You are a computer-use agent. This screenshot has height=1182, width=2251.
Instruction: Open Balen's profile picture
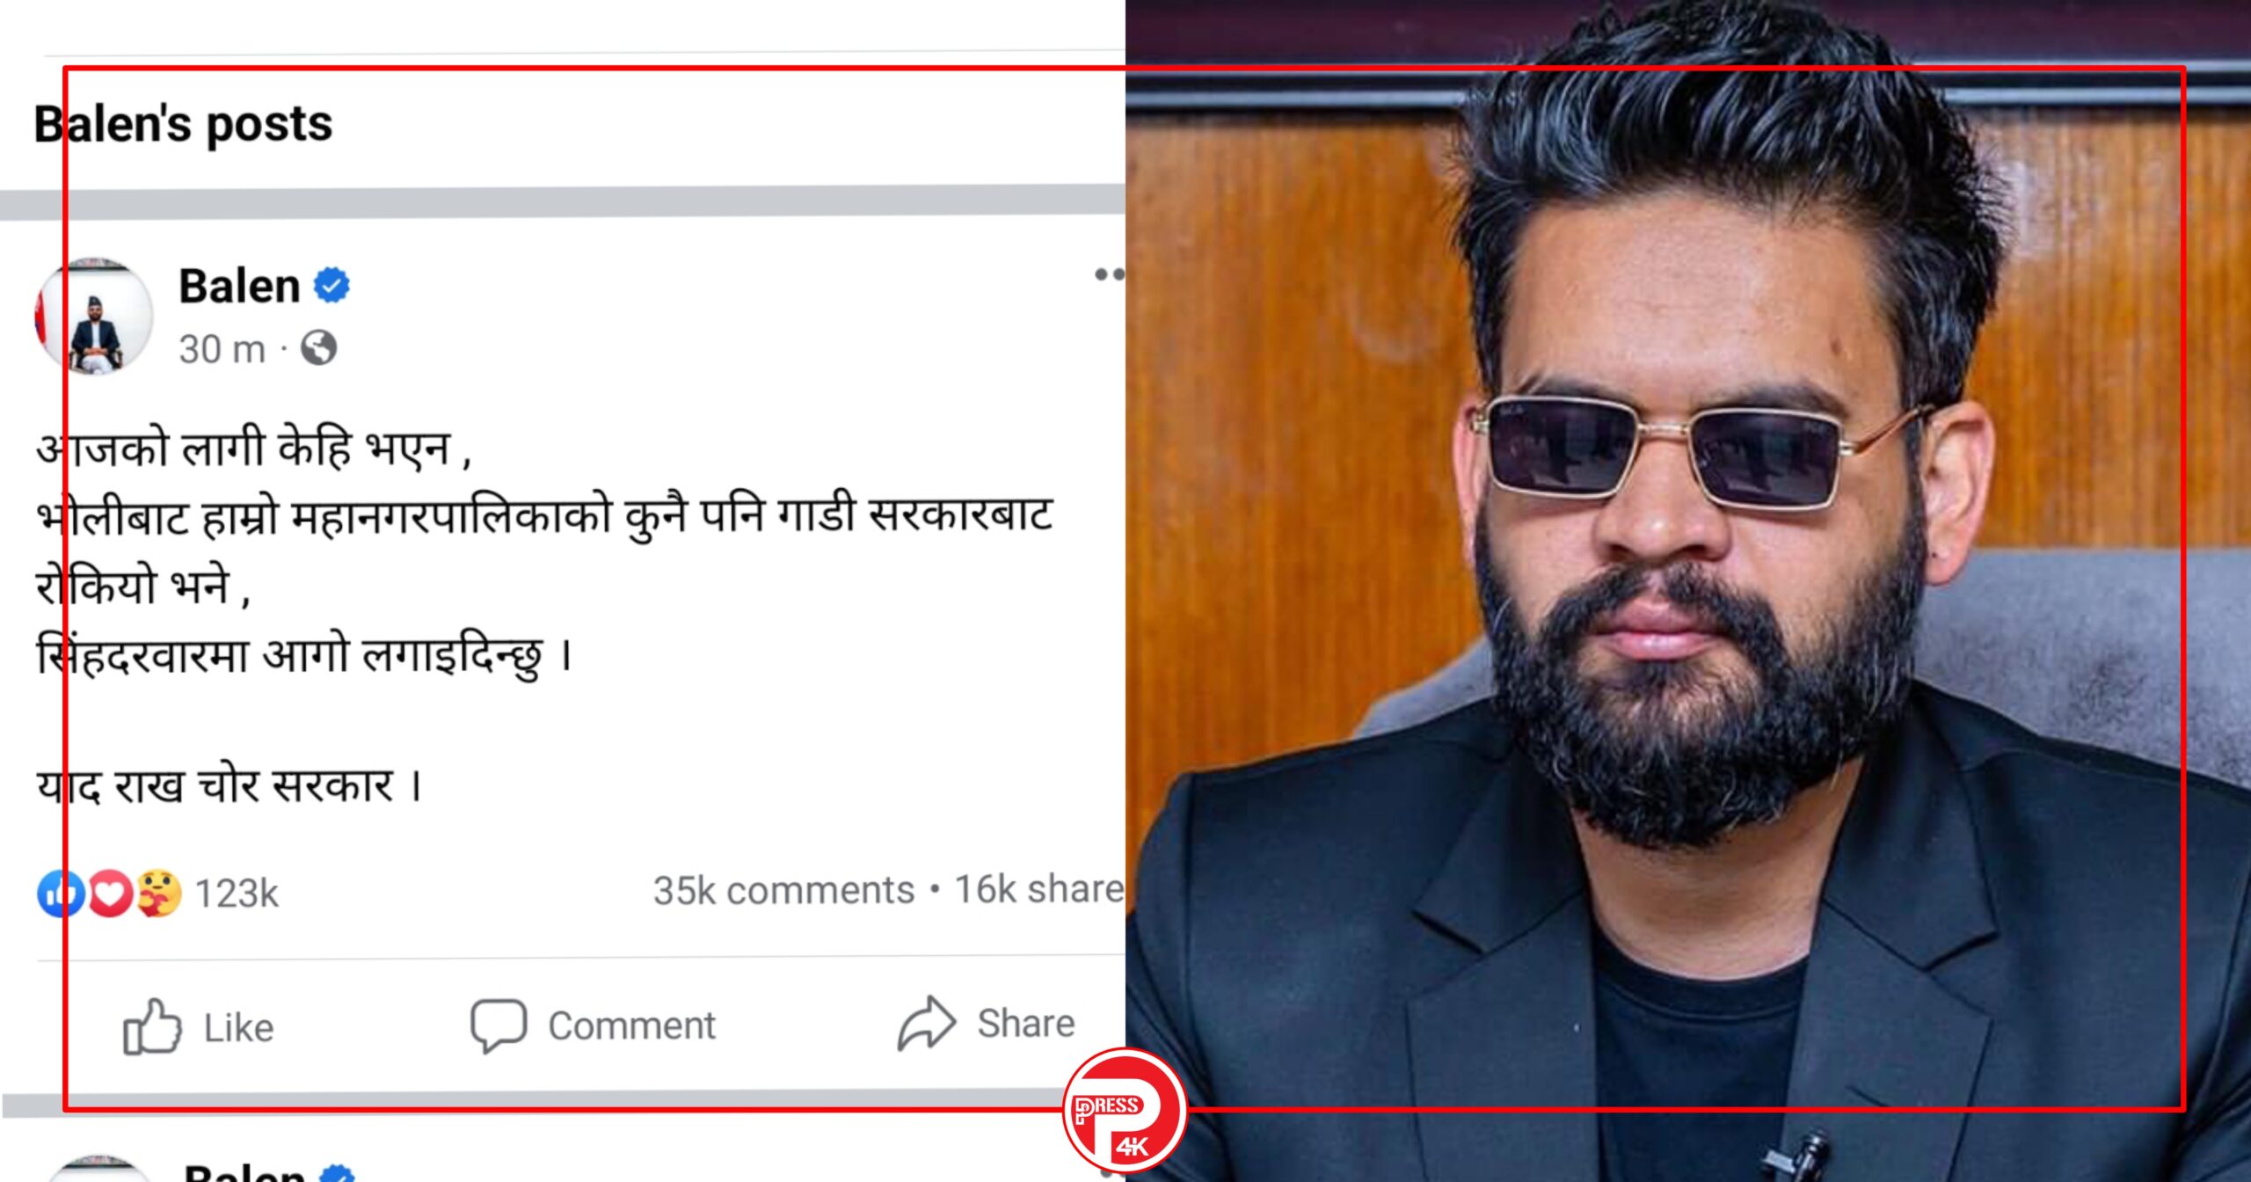pyautogui.click(x=94, y=315)
